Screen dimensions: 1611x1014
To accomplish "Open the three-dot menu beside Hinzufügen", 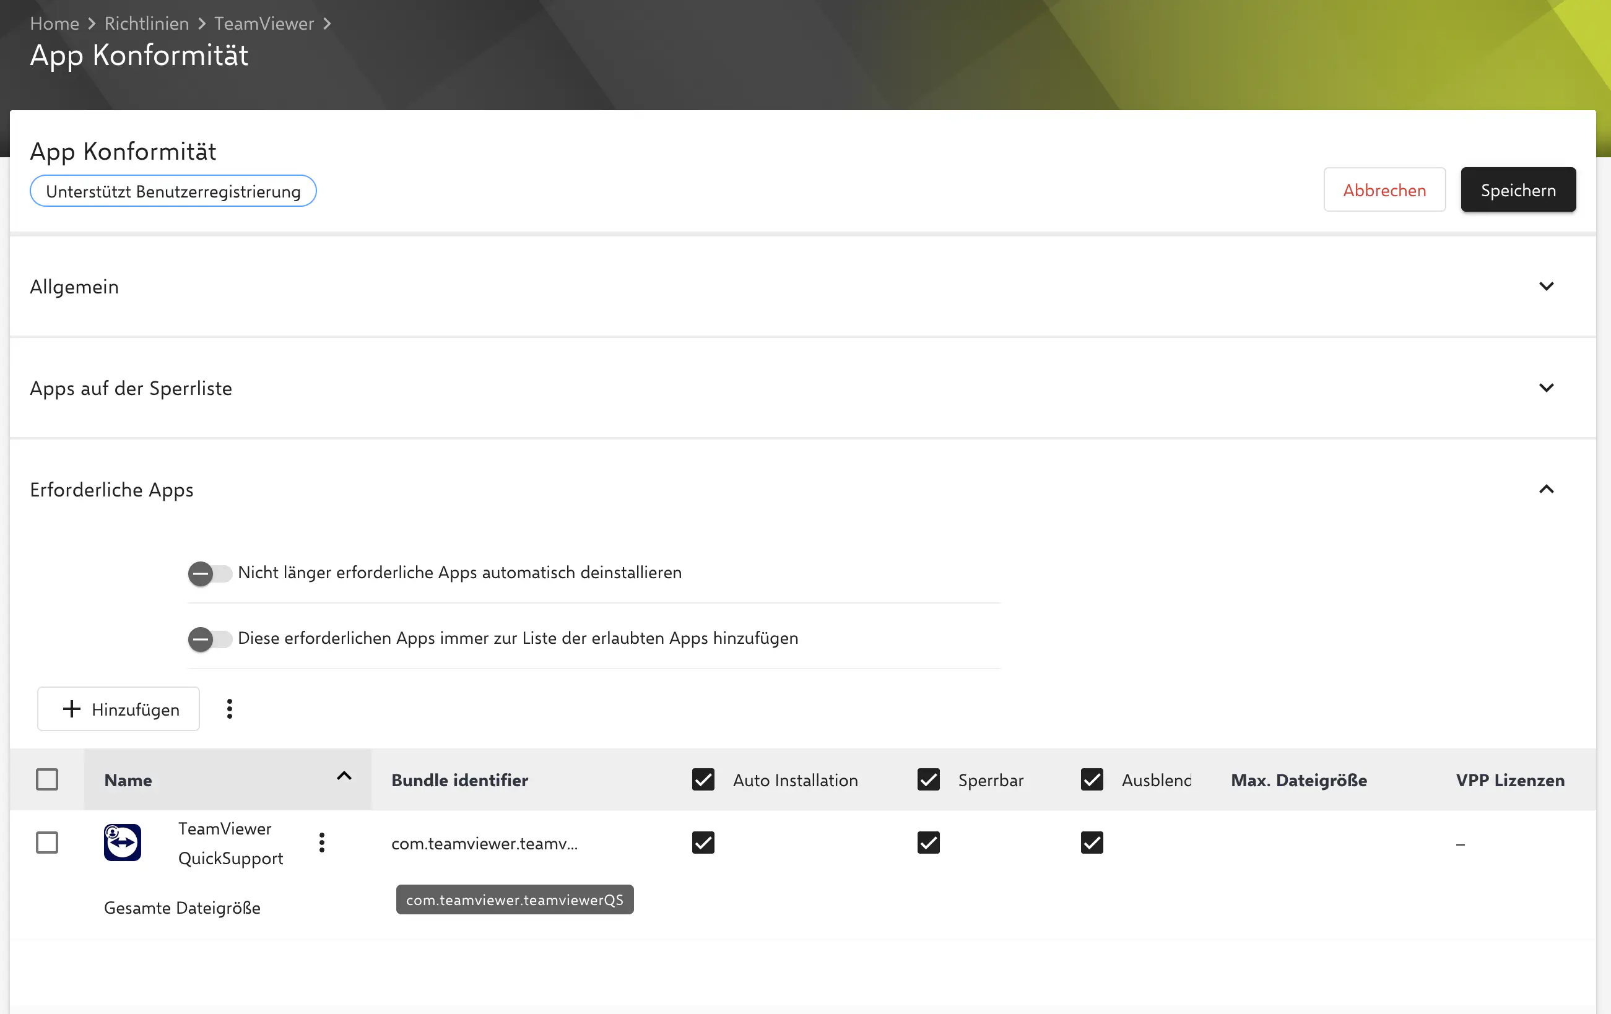I will pyautogui.click(x=230, y=708).
